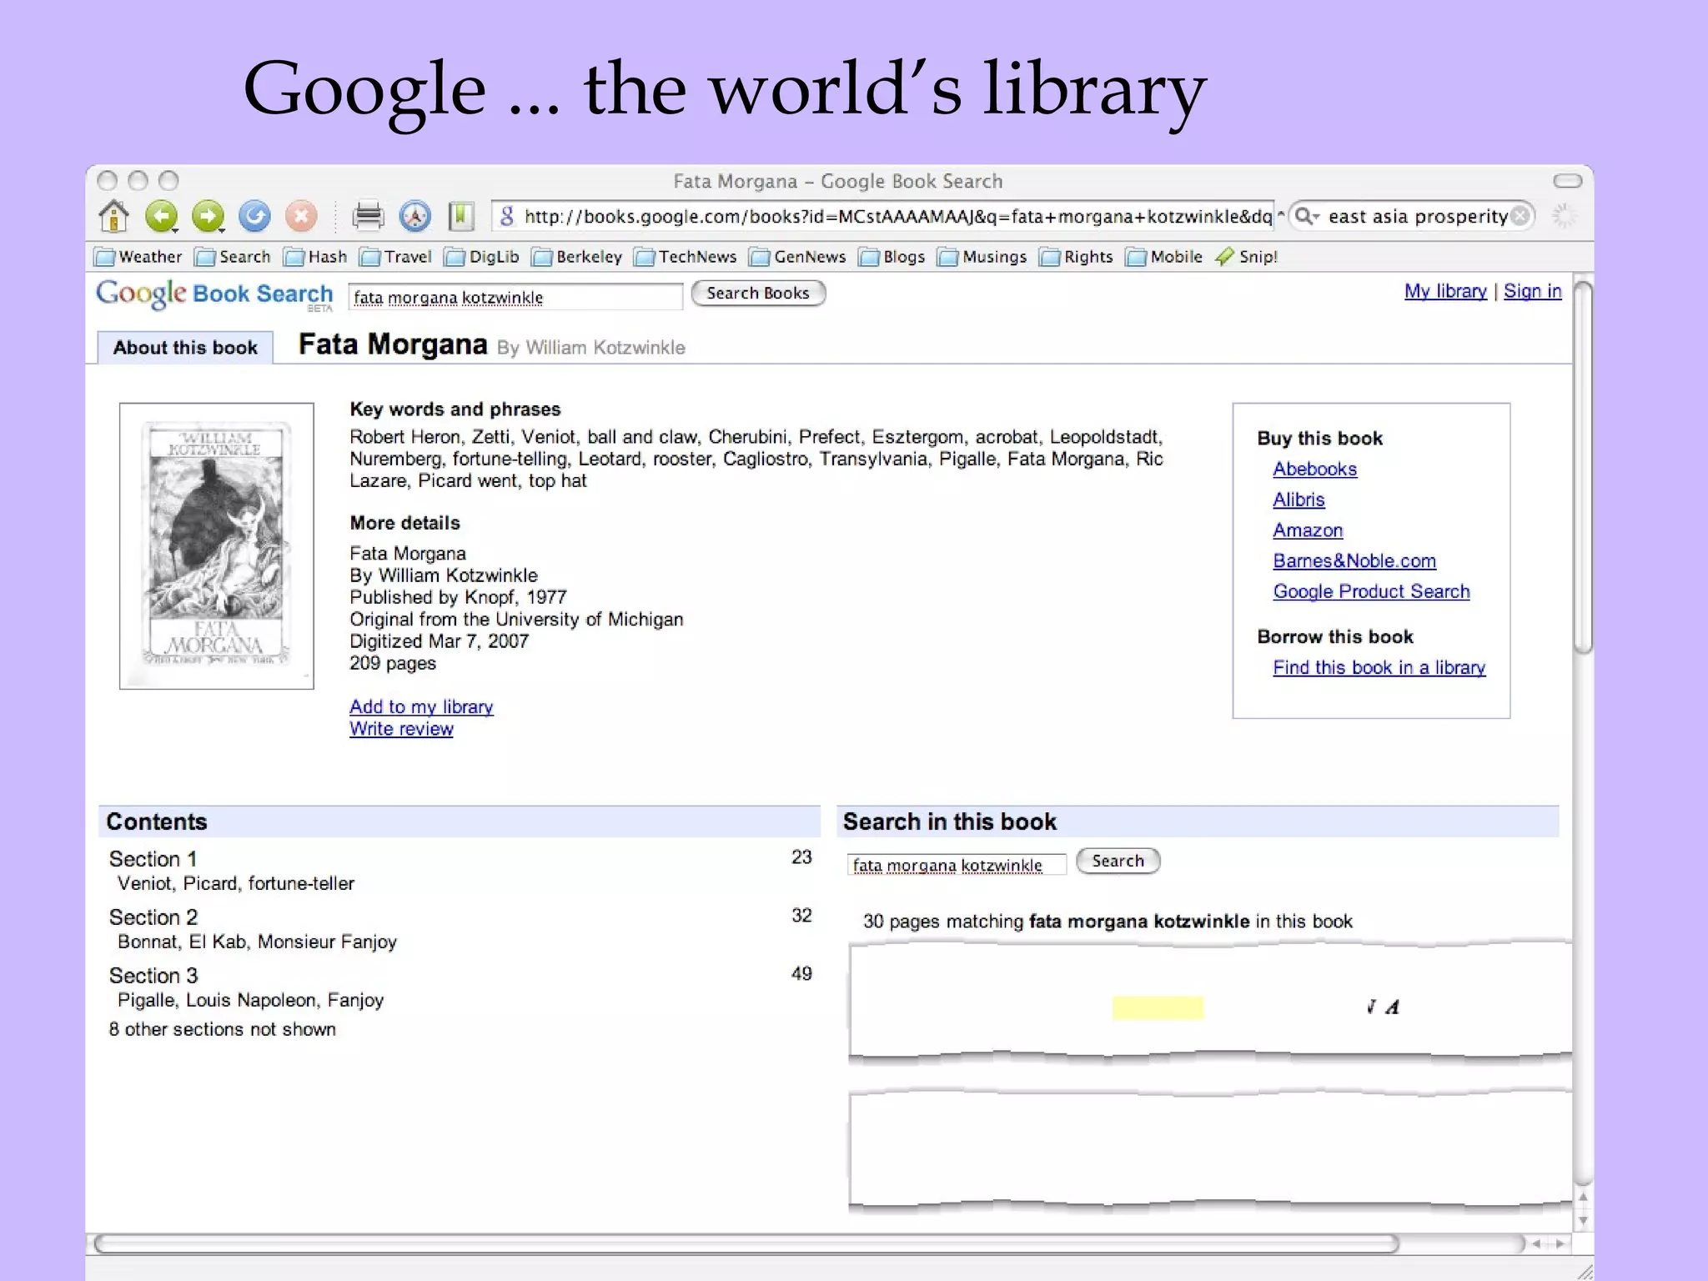Click the window's green zoom button
The image size is (1708, 1281).
tap(168, 180)
